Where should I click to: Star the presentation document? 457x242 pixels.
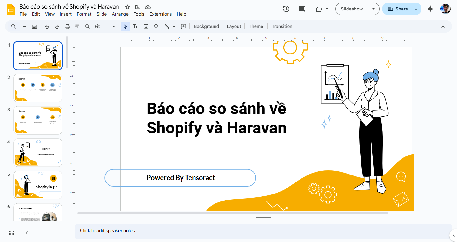pyautogui.click(x=128, y=7)
